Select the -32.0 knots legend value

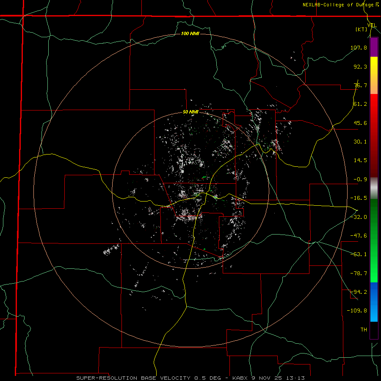click(x=359, y=217)
